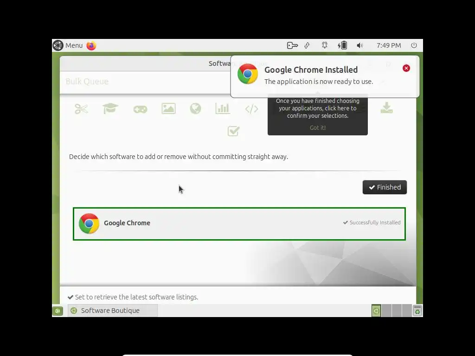
Task: Click the Bulk Queue heading
Action: pyautogui.click(x=87, y=82)
